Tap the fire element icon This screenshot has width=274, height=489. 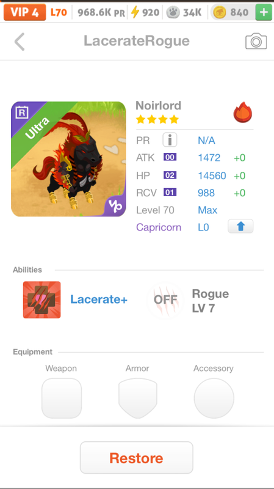click(243, 112)
